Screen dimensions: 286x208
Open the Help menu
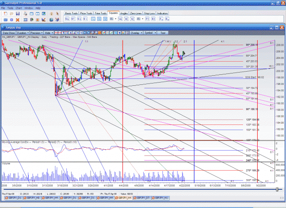click(38, 8)
